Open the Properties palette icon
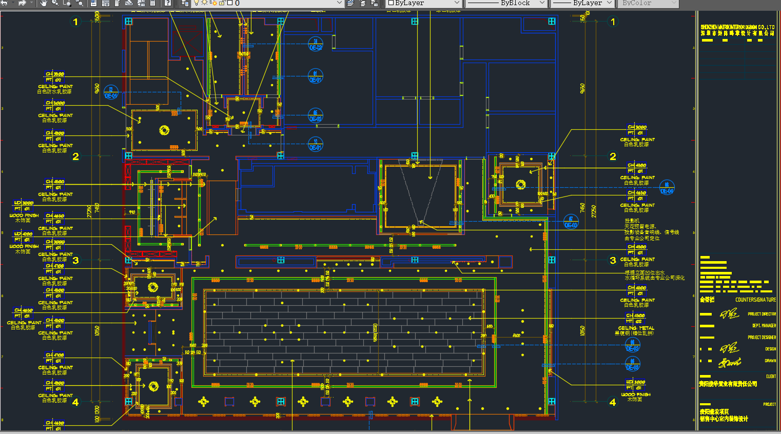Viewport: 781px width, 434px height. (93, 3)
